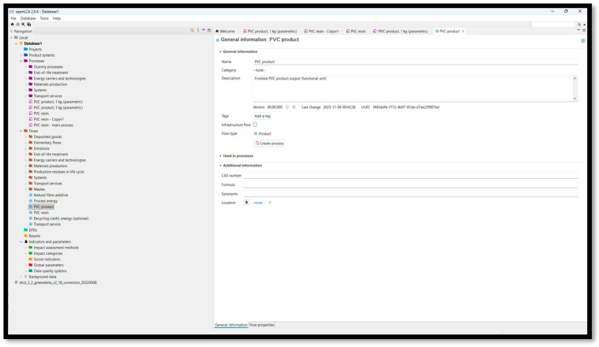Click the location marker icon beside Location
The image size is (599, 347).
246,203
